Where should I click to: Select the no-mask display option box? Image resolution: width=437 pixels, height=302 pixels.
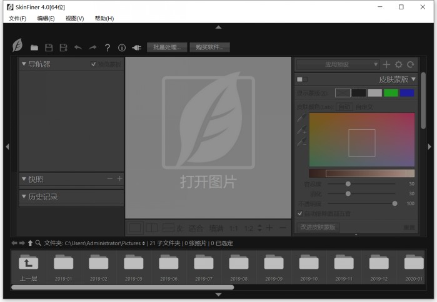(343, 93)
